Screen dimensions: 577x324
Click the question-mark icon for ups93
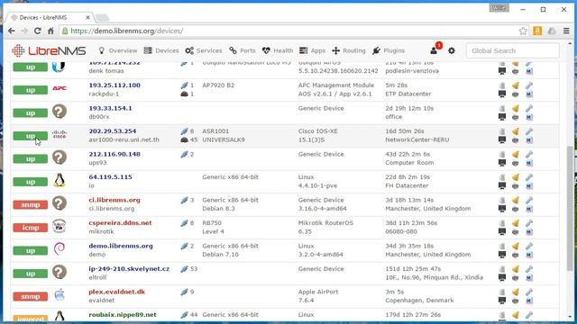pos(60,157)
